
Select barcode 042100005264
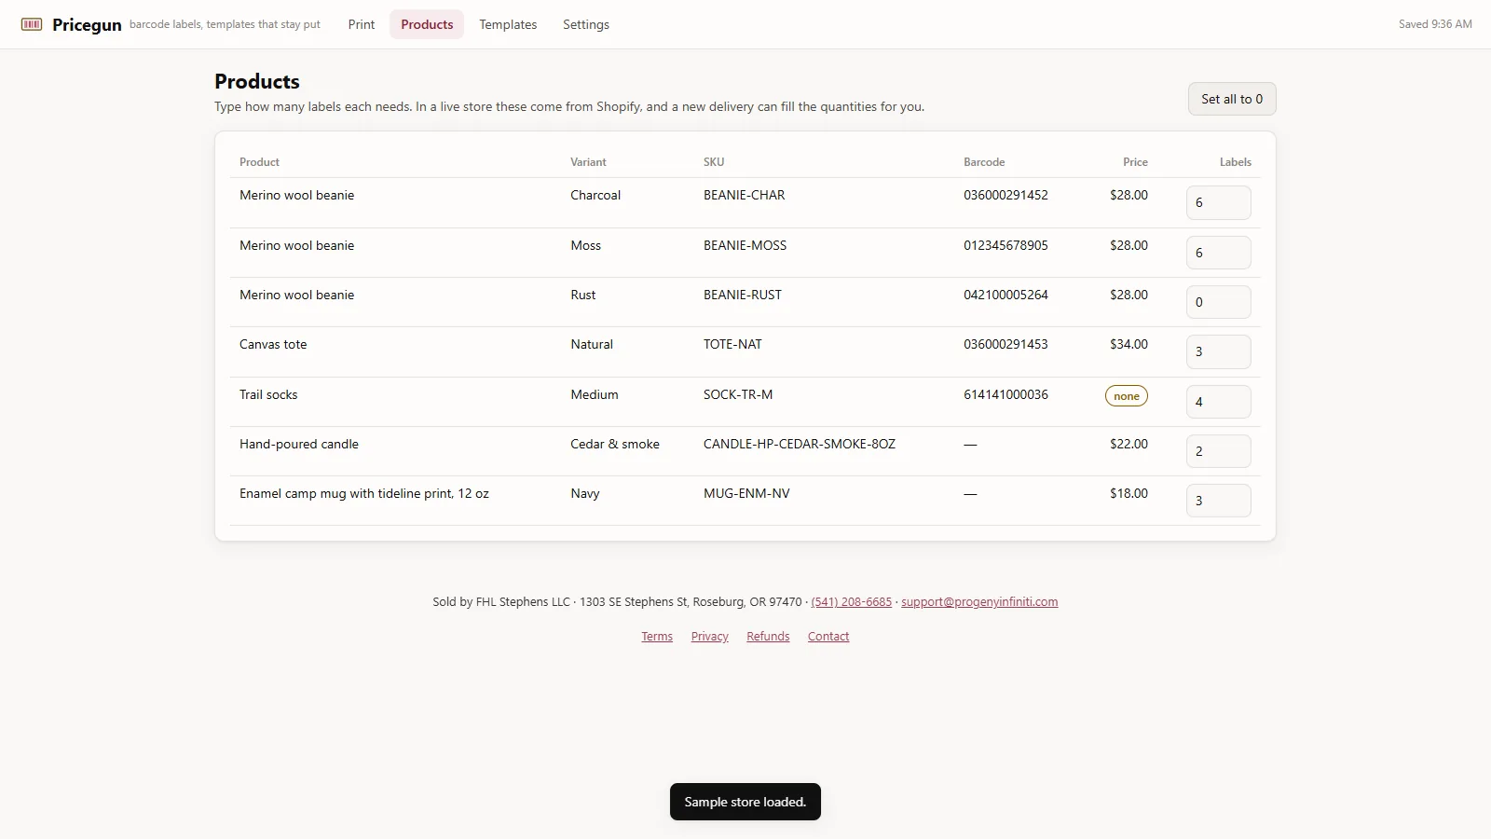[1005, 296]
